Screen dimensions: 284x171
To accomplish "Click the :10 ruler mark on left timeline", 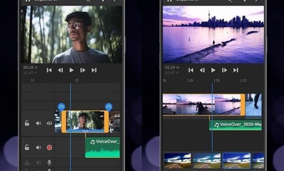I will 32,80.
